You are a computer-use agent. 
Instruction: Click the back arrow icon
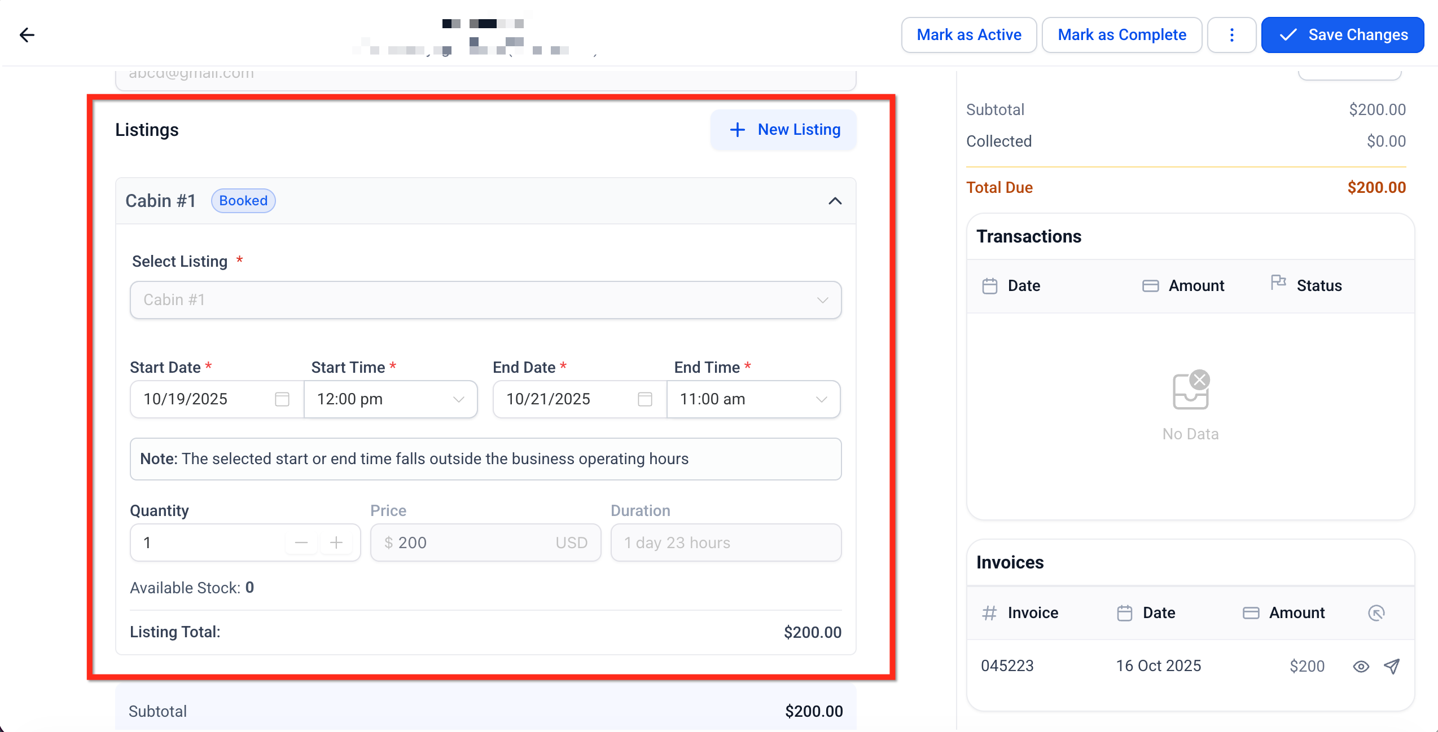coord(27,35)
